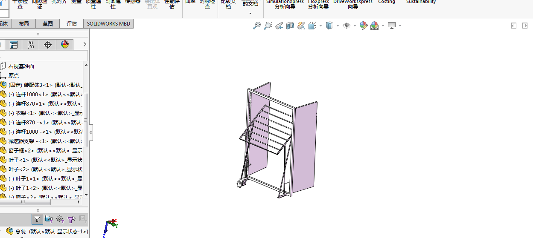Click the Zoom to Fit icon
Image resolution: width=533 pixels, height=238 pixels.
257,26
